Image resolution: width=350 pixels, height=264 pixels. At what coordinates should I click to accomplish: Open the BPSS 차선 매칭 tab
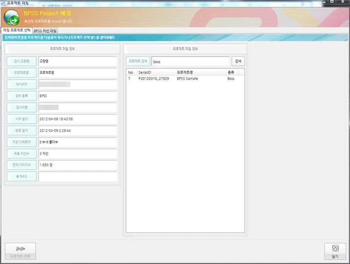45,31
